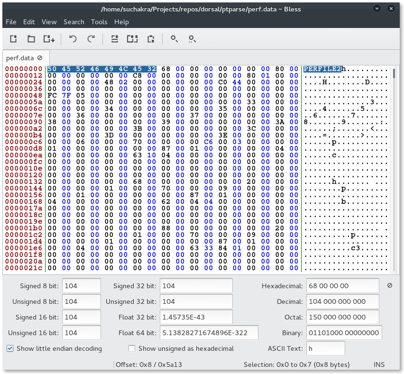Viewport: 404px width, 374px height.
Task: Click hex byte C8 in row 00000012
Action: pos(138,75)
